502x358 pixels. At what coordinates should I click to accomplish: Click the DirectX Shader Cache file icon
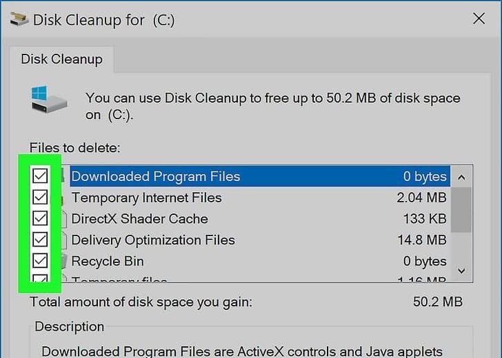pos(63,219)
